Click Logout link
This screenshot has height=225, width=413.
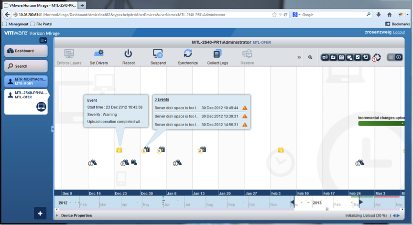[x=399, y=32]
